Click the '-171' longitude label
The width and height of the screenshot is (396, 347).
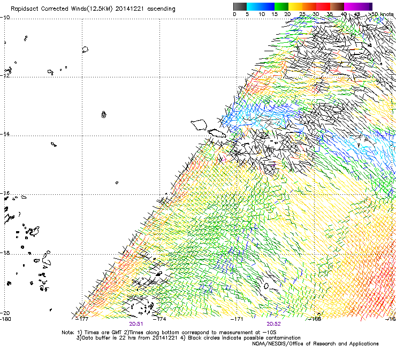(x=237, y=319)
